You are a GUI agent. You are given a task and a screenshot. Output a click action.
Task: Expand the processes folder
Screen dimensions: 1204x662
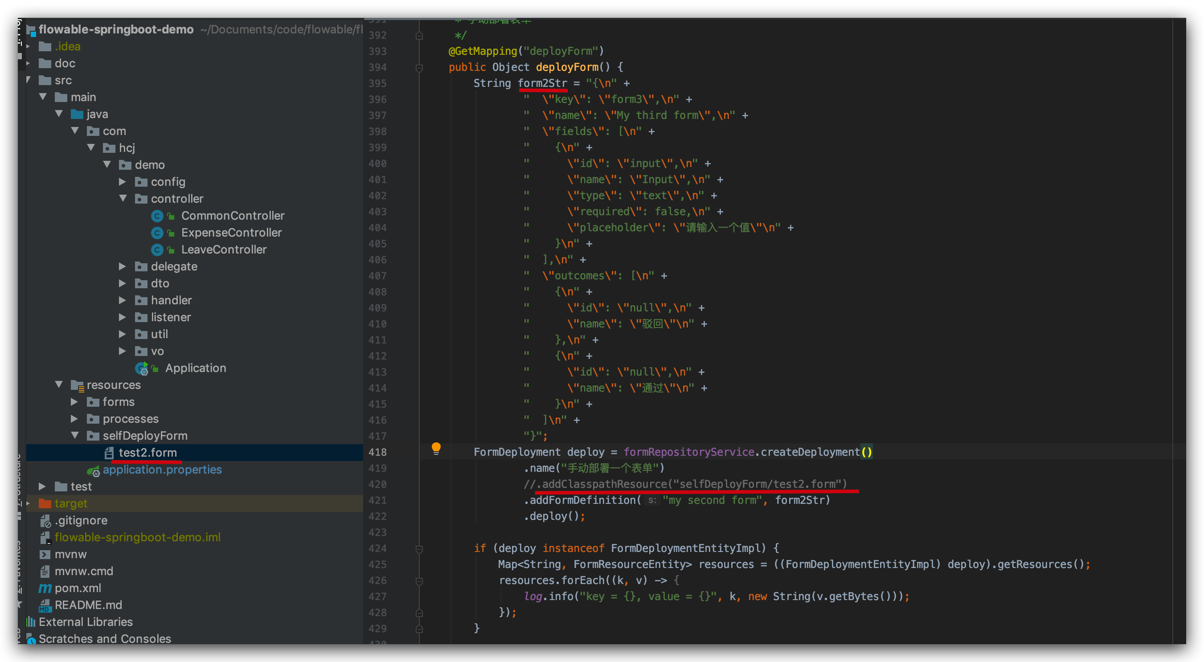pyautogui.click(x=74, y=419)
